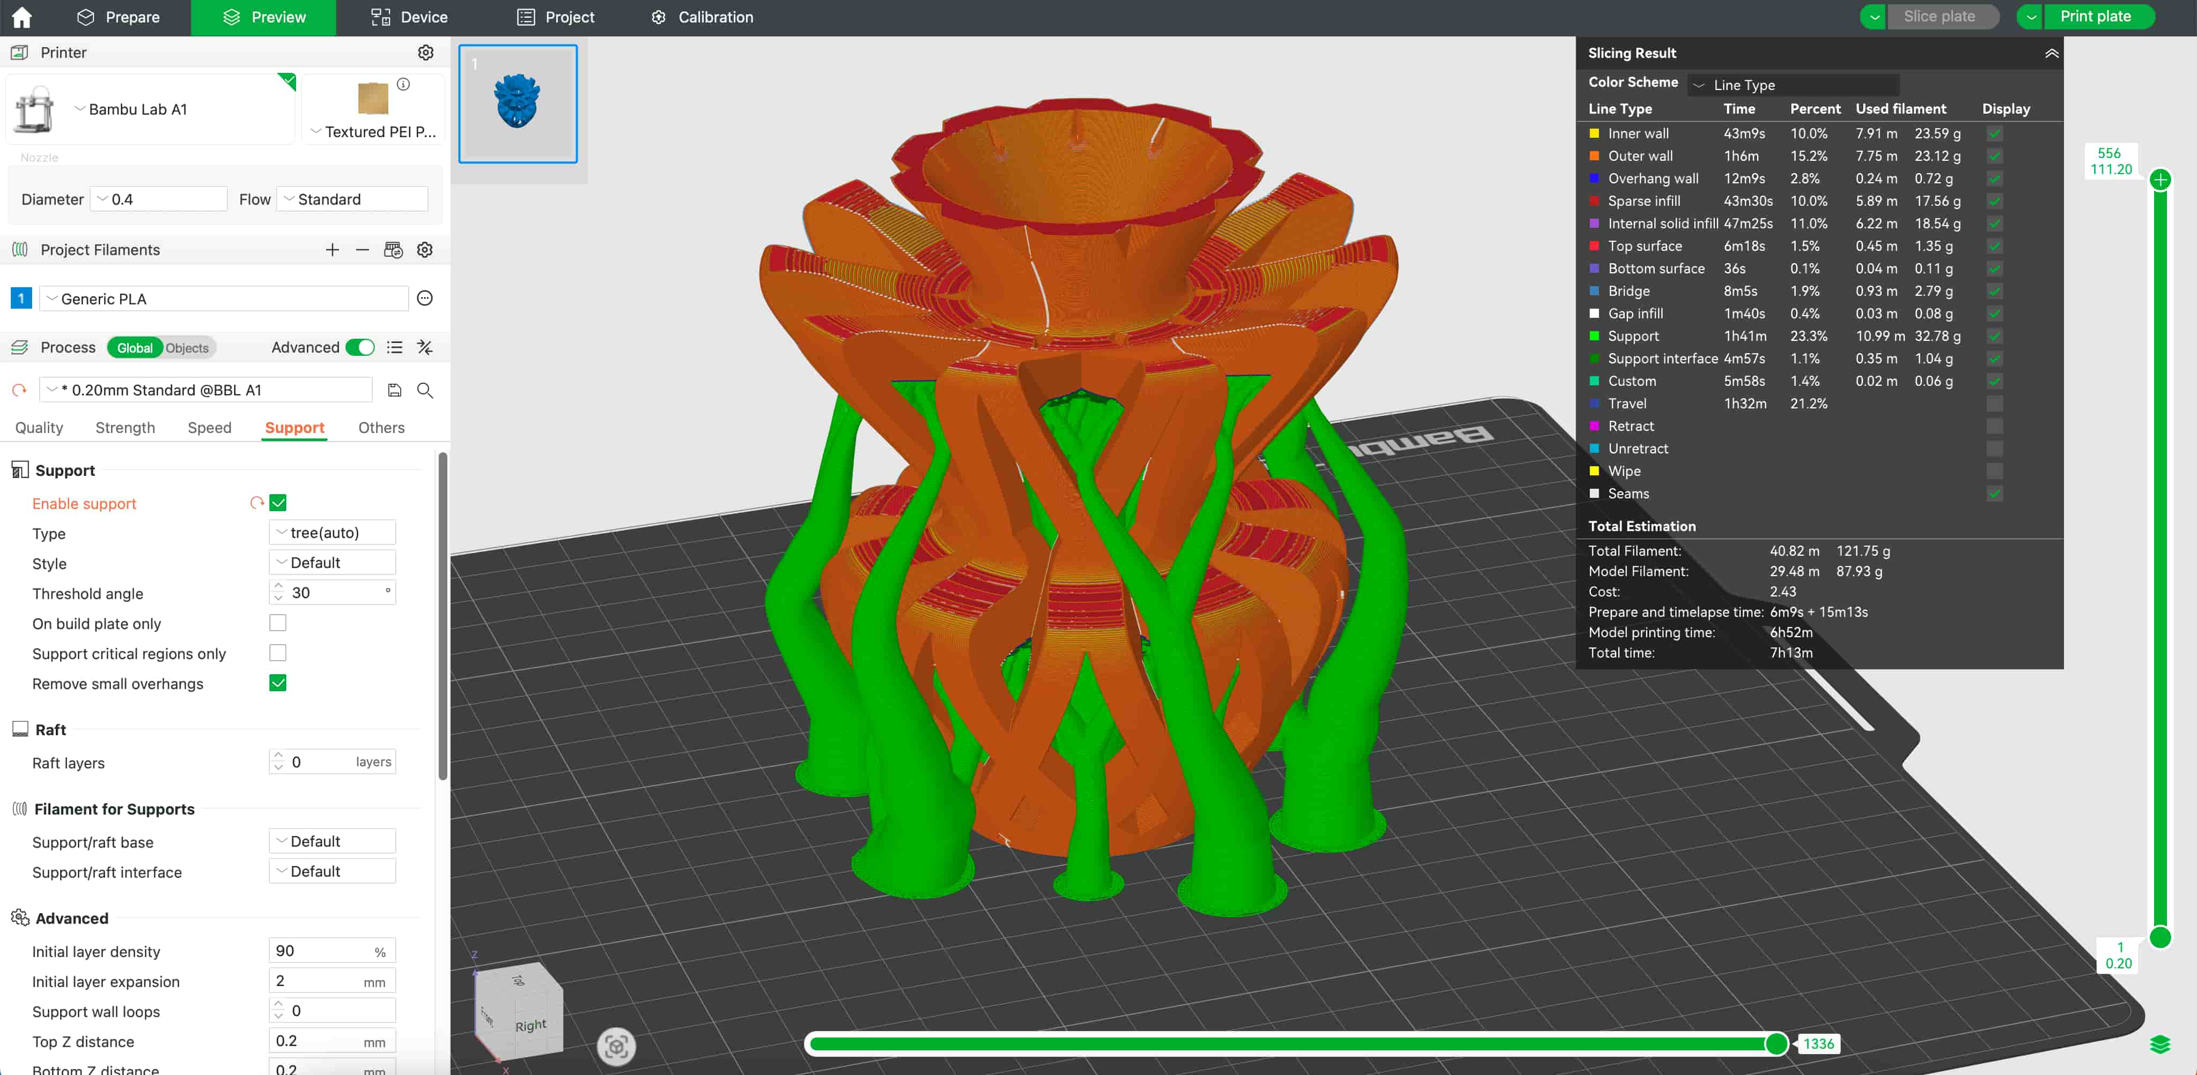Switch to the Project tab

coord(556,17)
